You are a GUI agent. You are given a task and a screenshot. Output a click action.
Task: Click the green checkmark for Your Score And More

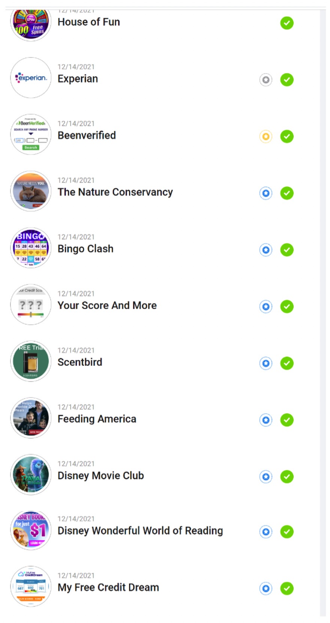click(x=287, y=307)
